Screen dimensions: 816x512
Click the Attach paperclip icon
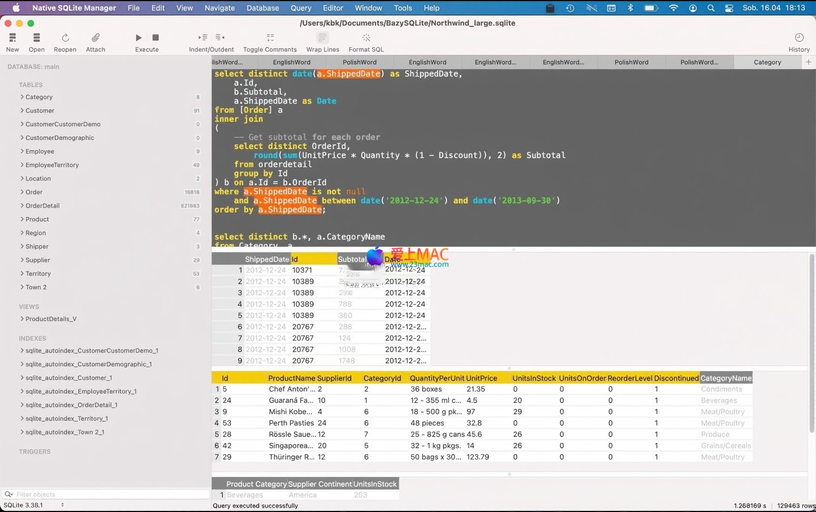(x=96, y=38)
